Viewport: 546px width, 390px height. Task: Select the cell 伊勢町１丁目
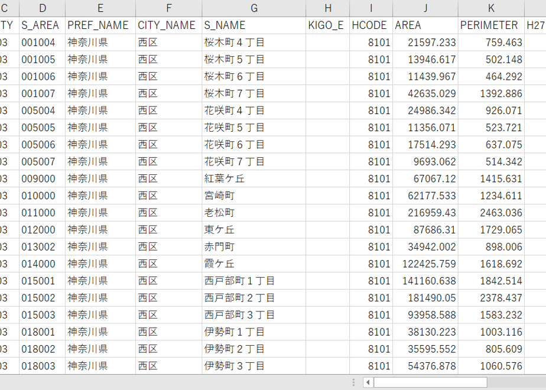[254, 332]
